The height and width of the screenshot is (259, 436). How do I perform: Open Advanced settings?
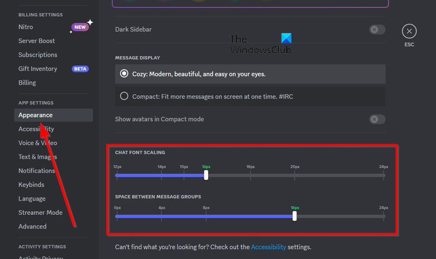pyautogui.click(x=32, y=227)
